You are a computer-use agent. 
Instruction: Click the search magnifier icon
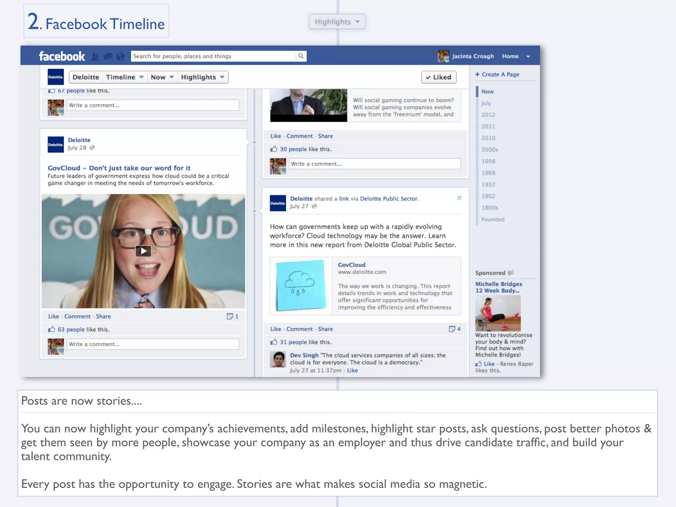(x=301, y=56)
